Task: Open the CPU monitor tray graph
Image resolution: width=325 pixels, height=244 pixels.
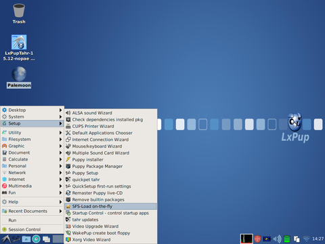Action: pyautogui.click(x=246, y=239)
